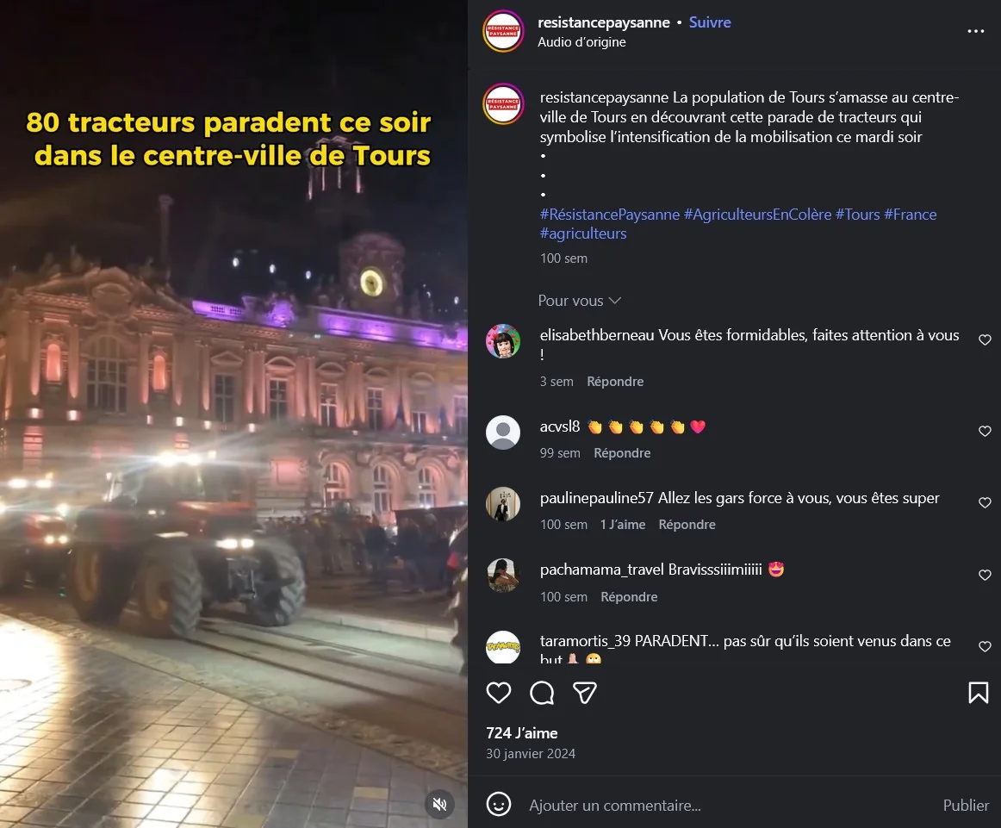Like paulinepauline57's comment heart
The height and width of the screenshot is (828, 1001).
[x=985, y=502]
